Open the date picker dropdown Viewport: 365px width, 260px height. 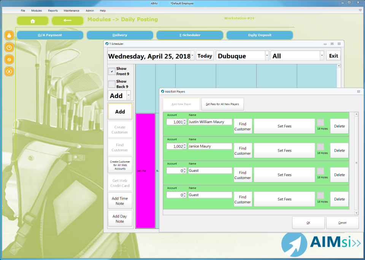pyautogui.click(x=192, y=56)
